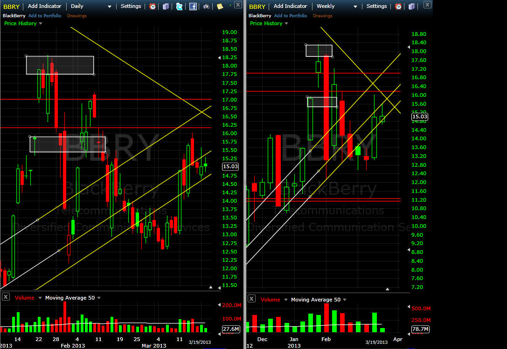Click the Volume label on Weekly chart
The image size is (507, 349).
pos(271,300)
